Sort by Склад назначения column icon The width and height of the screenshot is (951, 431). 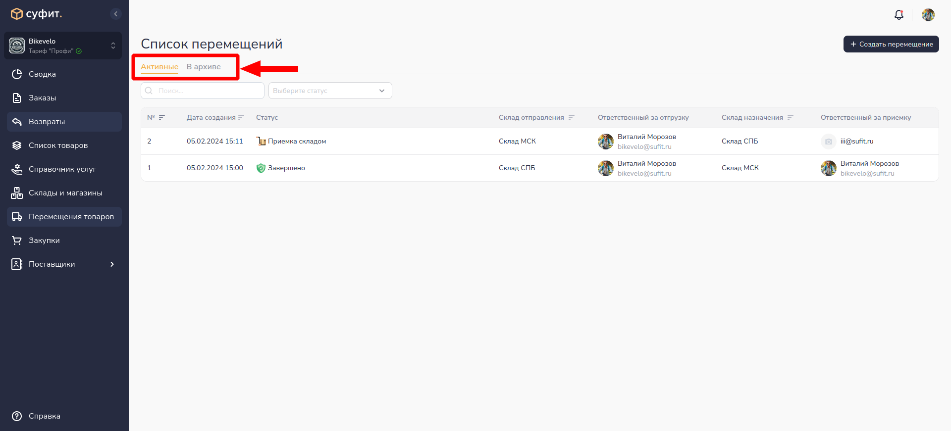click(x=791, y=117)
